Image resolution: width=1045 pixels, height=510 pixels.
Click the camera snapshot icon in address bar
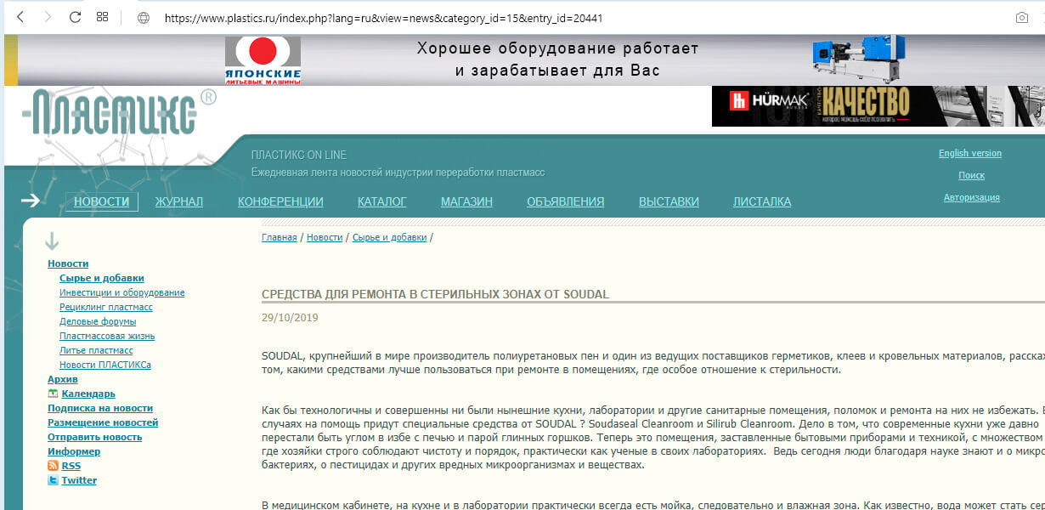[x=1022, y=17]
